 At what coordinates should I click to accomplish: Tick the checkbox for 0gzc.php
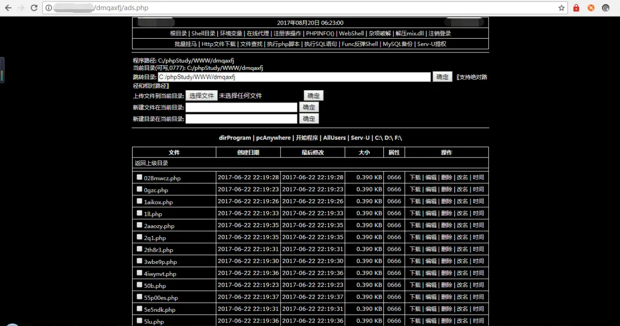point(140,189)
